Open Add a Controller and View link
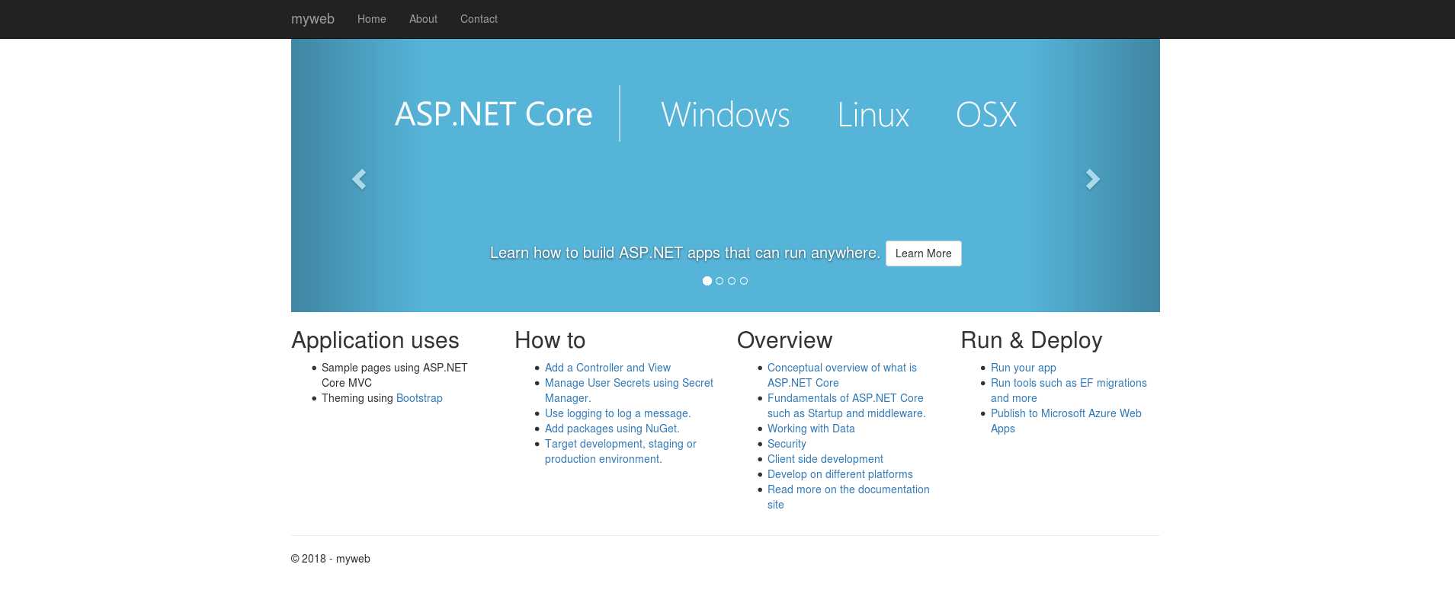 coord(607,368)
